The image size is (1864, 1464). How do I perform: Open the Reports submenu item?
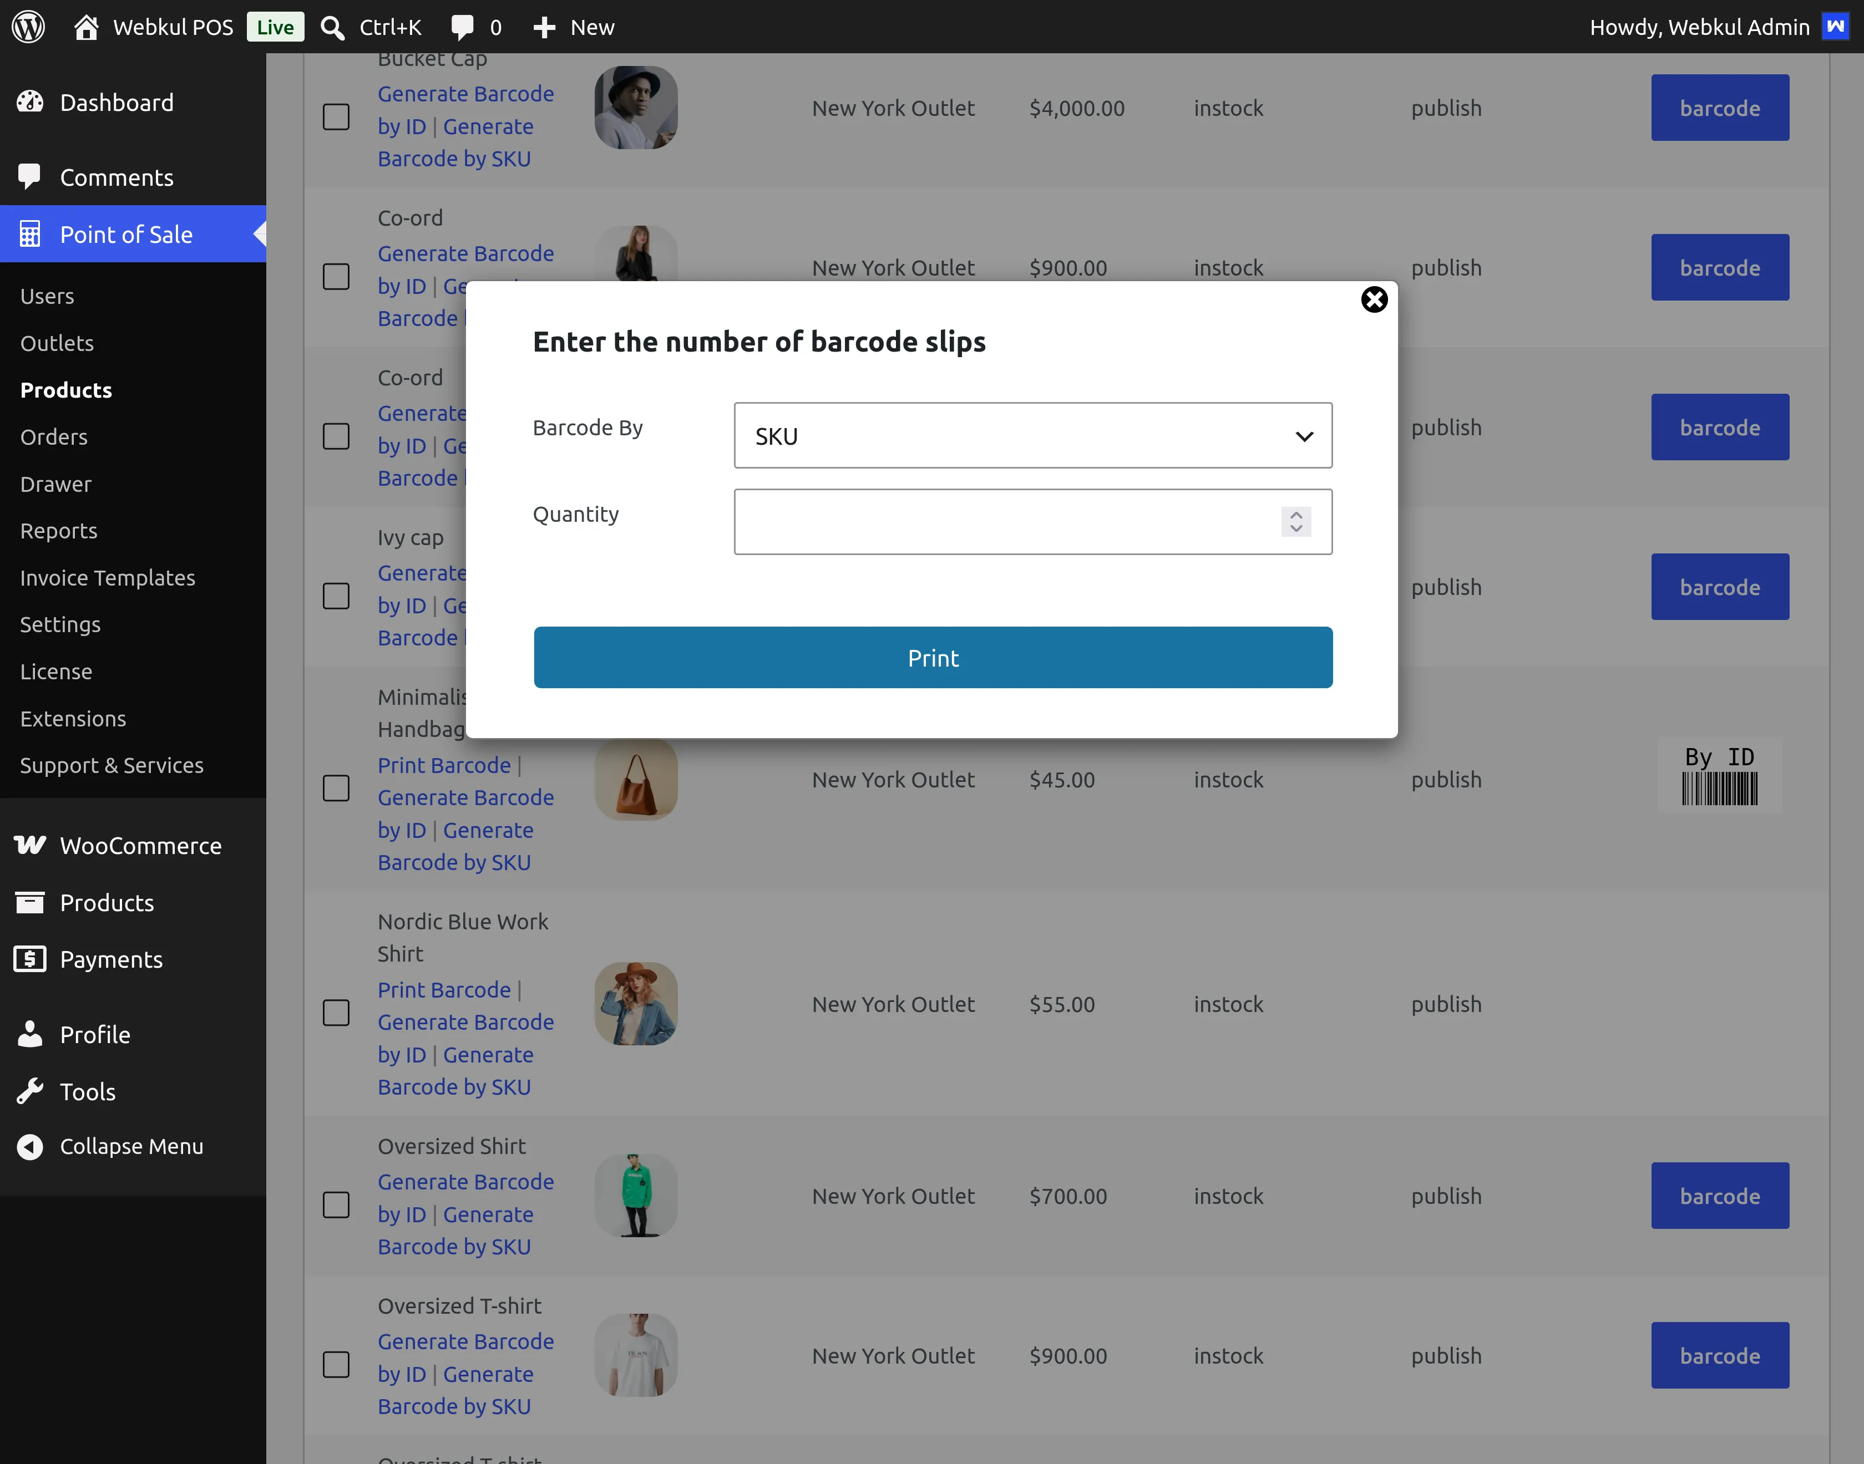pyautogui.click(x=59, y=531)
